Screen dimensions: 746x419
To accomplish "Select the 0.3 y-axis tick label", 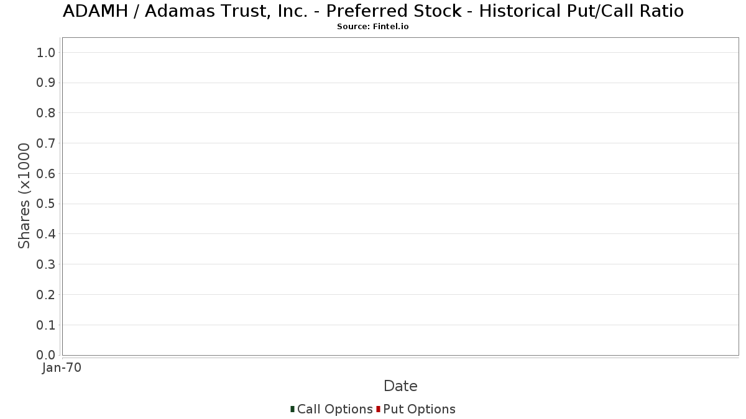I will pyautogui.click(x=46, y=264).
